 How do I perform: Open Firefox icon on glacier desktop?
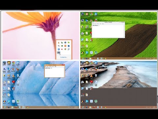(x=18, y=69)
